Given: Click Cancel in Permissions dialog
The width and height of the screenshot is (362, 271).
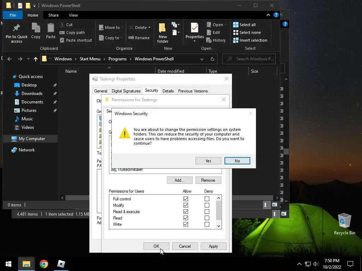Looking at the screenshot, I should (185, 246).
